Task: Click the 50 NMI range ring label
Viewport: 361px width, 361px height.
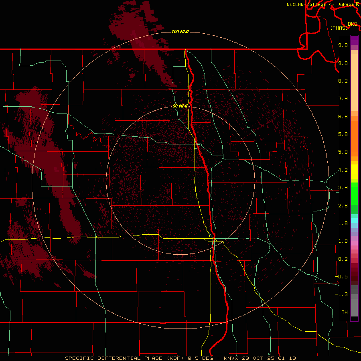Action: [x=180, y=106]
